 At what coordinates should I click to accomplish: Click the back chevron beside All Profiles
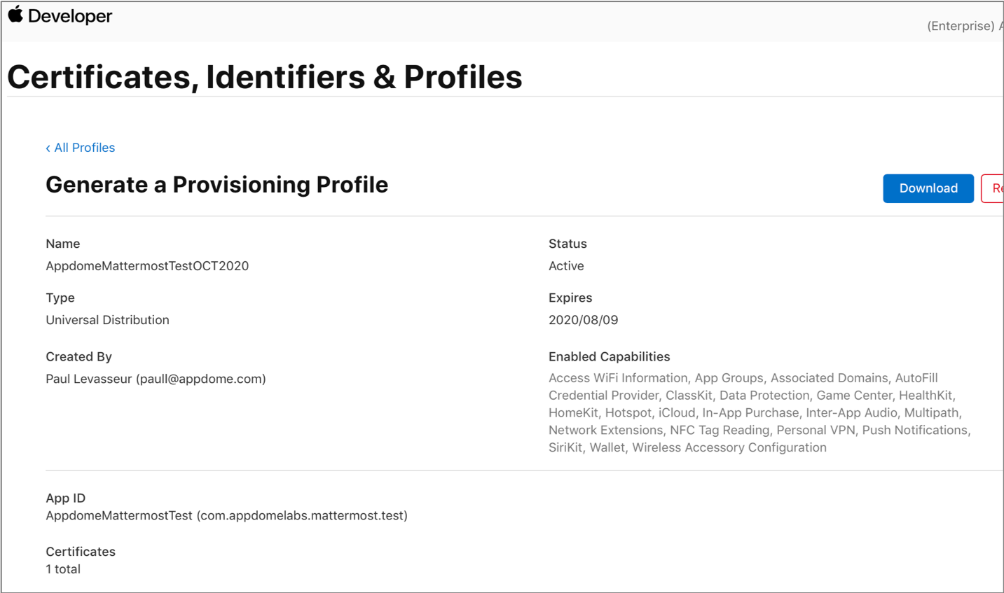(x=48, y=148)
